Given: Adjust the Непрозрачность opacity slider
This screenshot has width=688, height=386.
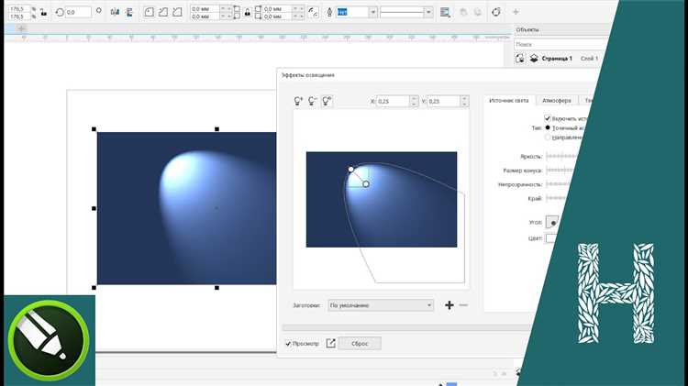Looking at the screenshot, I should (x=559, y=184).
